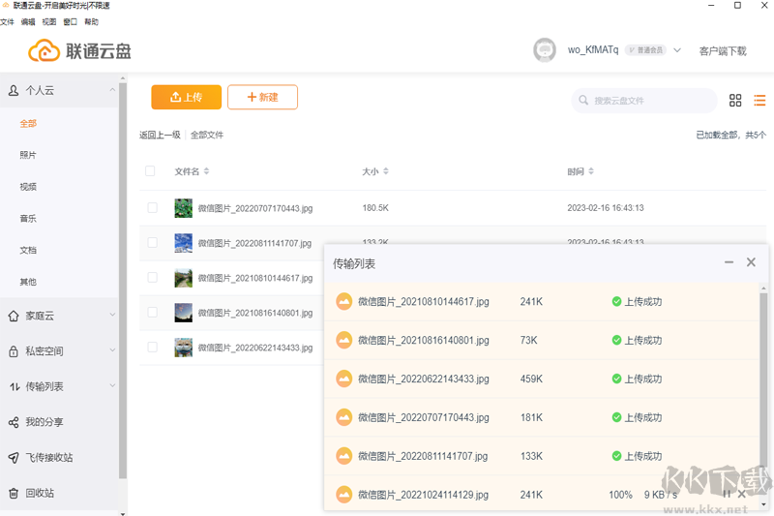Viewport: 774px width, 516px height.
Task: Minimize the 传输列表 transfer panel
Action: (x=729, y=262)
